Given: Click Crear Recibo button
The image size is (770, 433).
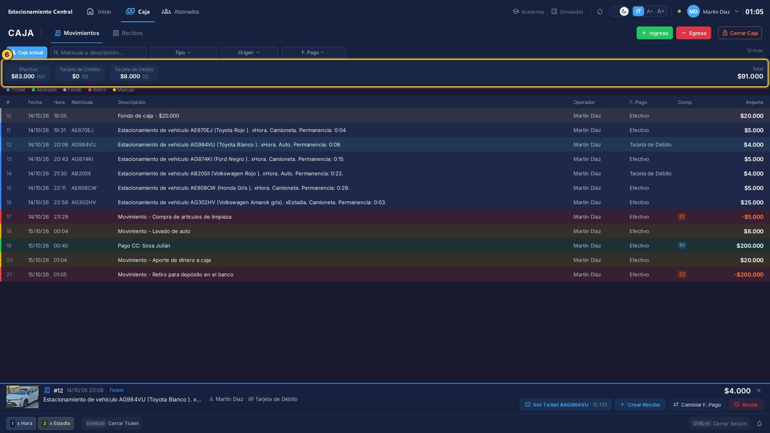Looking at the screenshot, I should click(640, 405).
